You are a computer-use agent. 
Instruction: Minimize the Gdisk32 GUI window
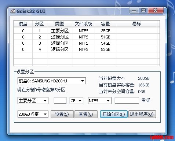[134, 11]
